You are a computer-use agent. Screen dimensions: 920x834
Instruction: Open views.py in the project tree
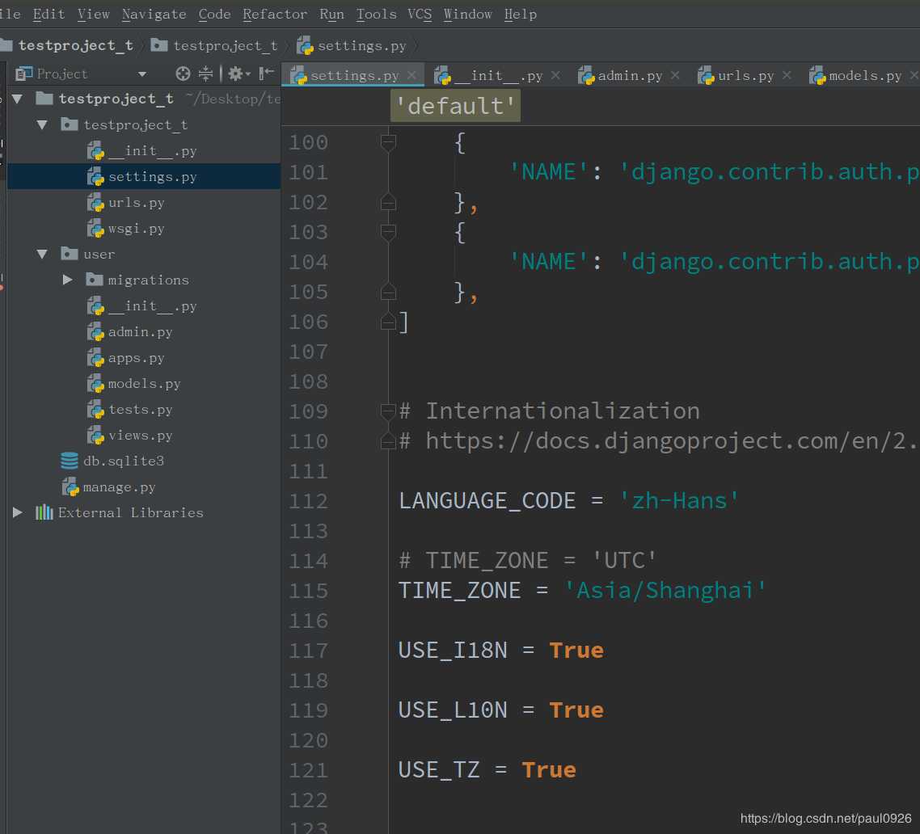(x=140, y=435)
